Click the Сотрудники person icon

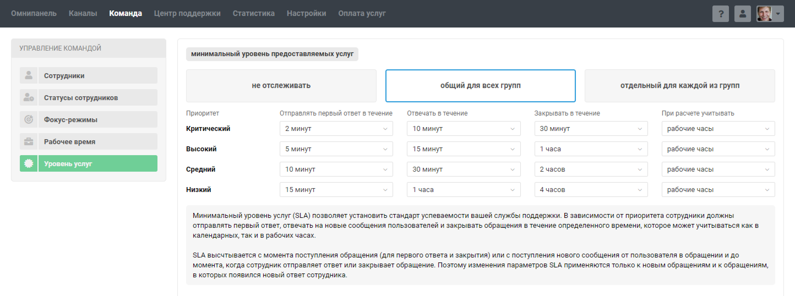[29, 76]
